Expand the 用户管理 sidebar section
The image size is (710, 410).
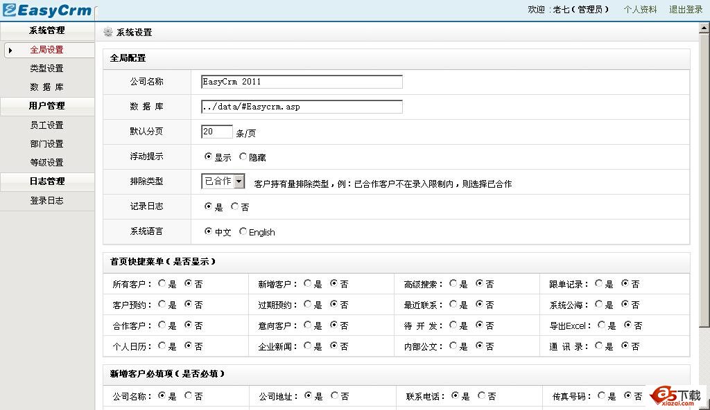47,106
